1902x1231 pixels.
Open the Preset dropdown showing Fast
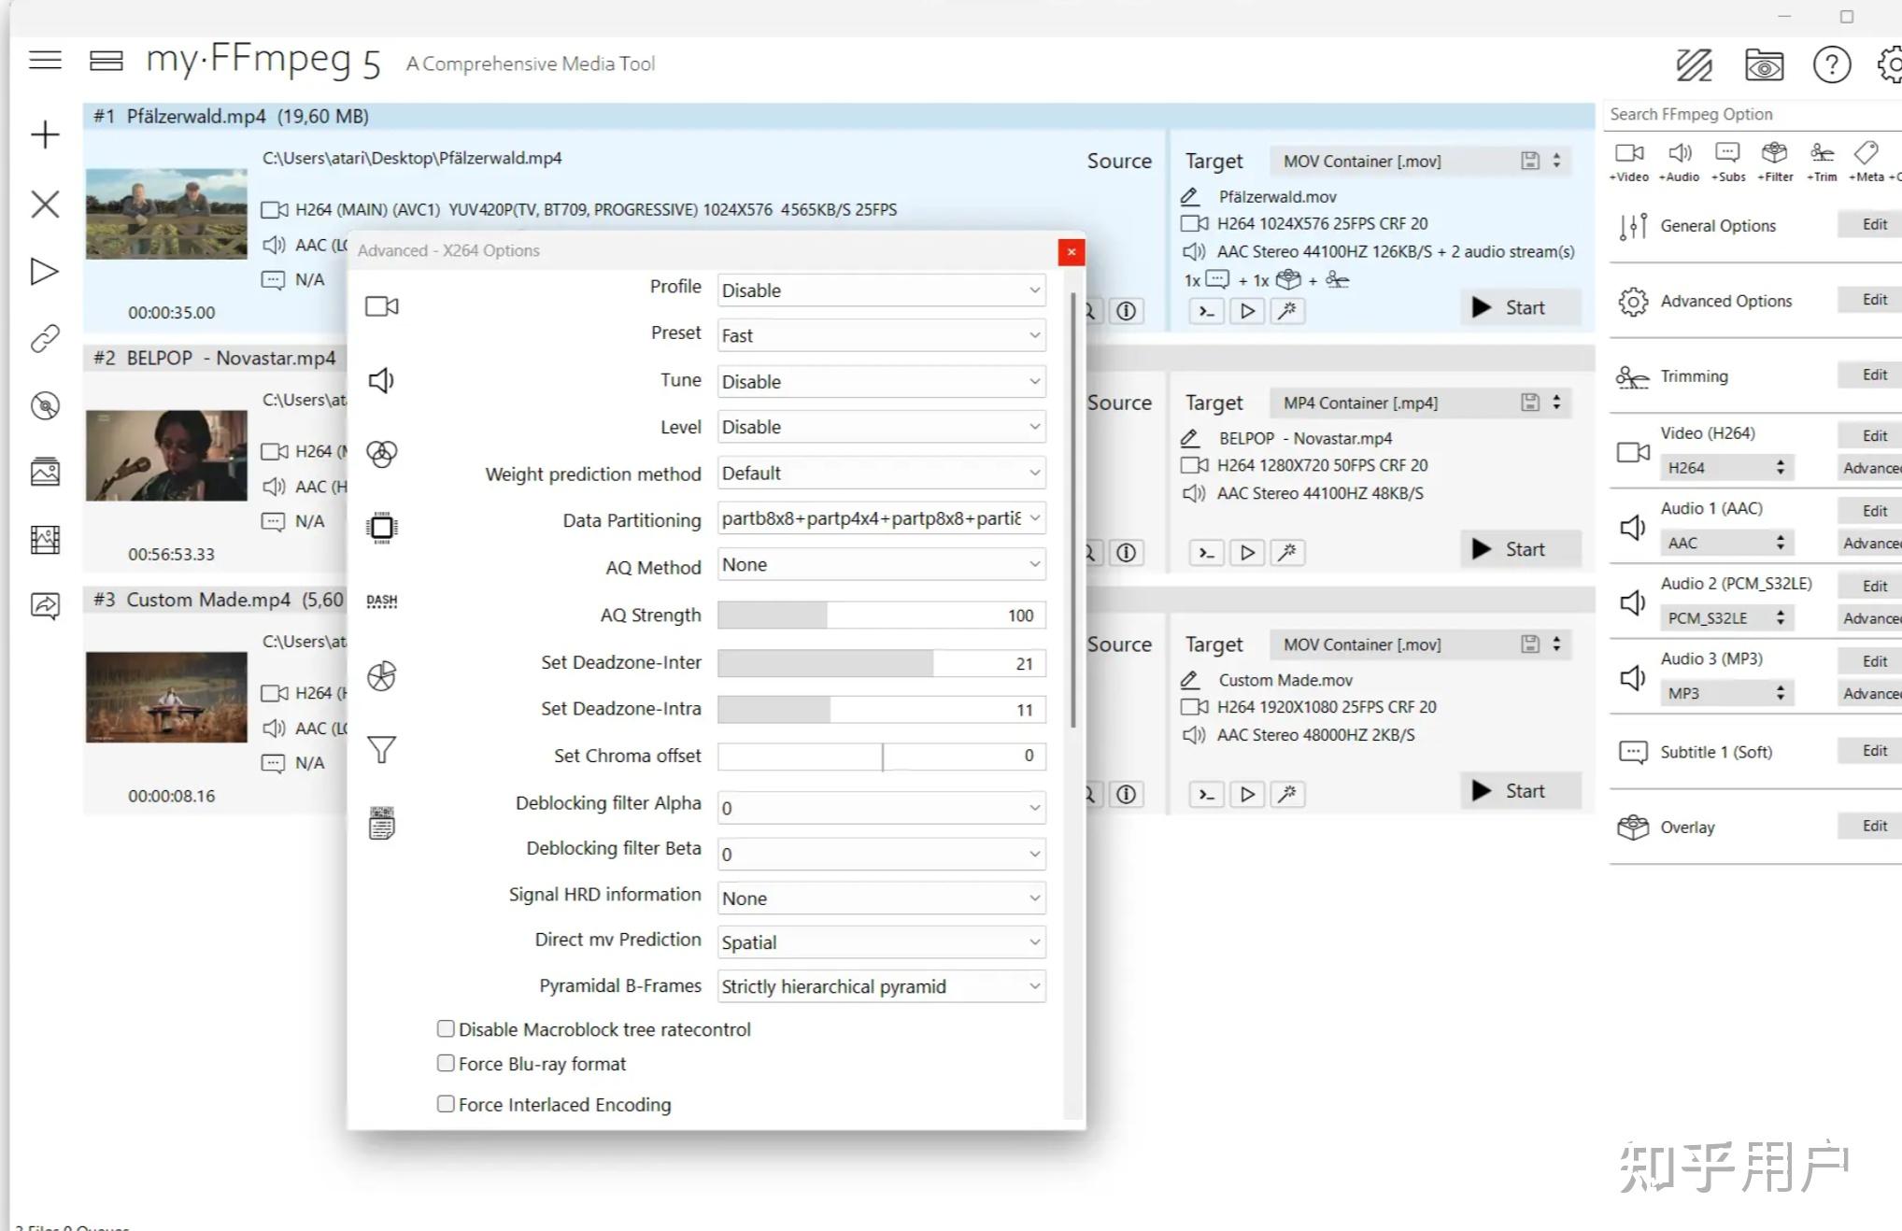pos(881,335)
